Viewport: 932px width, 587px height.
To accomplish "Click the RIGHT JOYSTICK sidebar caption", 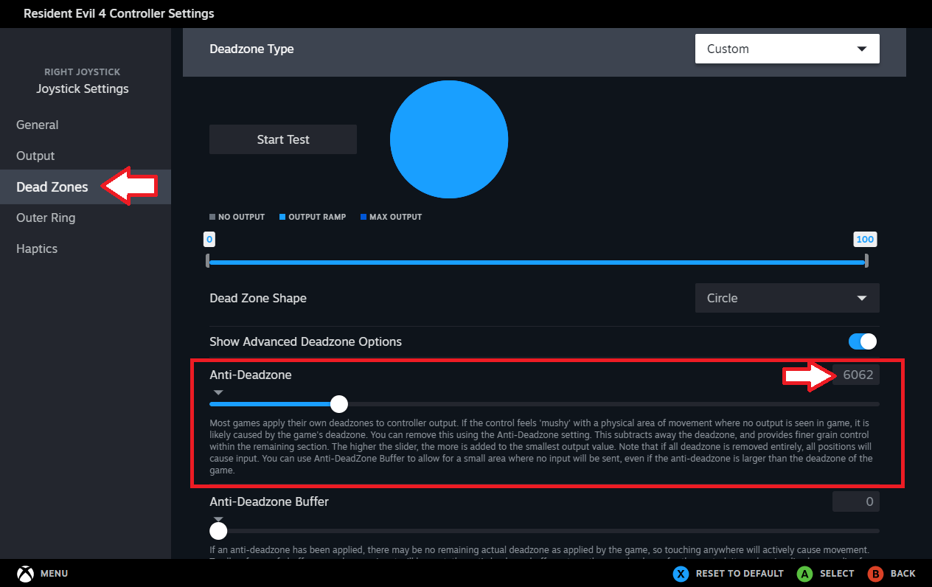I will click(83, 72).
